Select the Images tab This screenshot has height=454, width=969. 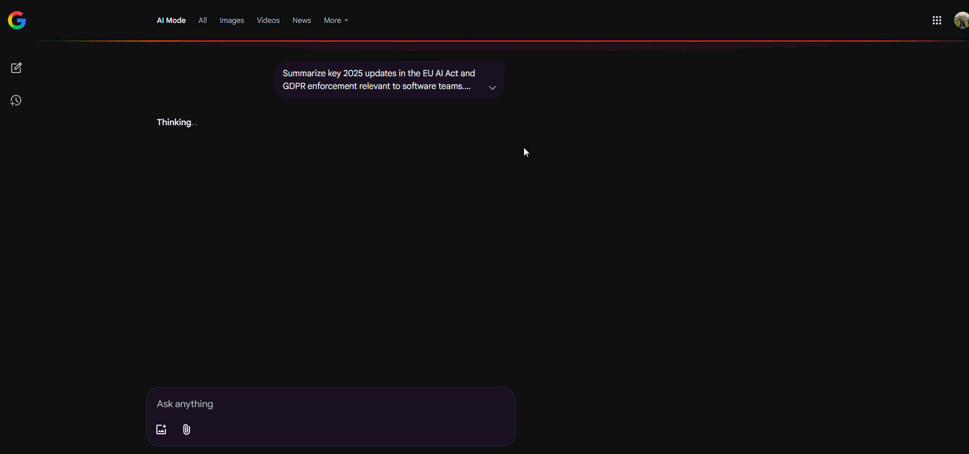232,20
